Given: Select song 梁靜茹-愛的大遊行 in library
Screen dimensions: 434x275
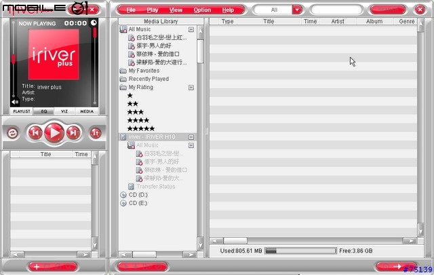Looking at the screenshot, I should pyautogui.click(x=161, y=62).
